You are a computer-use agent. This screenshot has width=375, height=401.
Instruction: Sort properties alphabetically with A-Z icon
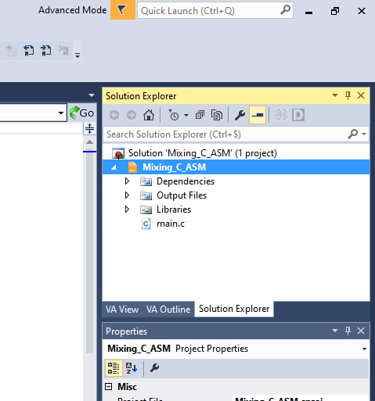[132, 368]
